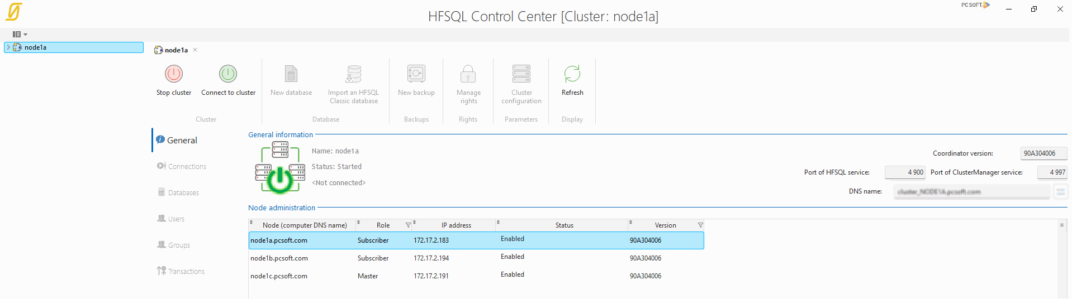Filter the Version column
Viewport: 1072px width, 299px height.
(700, 225)
